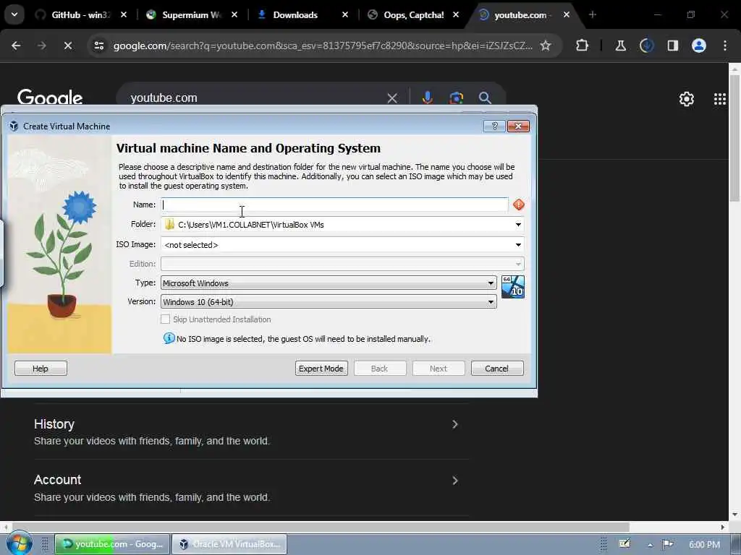Screen dimensions: 741x555
Task: Click the Action Center flag icon
Action: click(667, 544)
